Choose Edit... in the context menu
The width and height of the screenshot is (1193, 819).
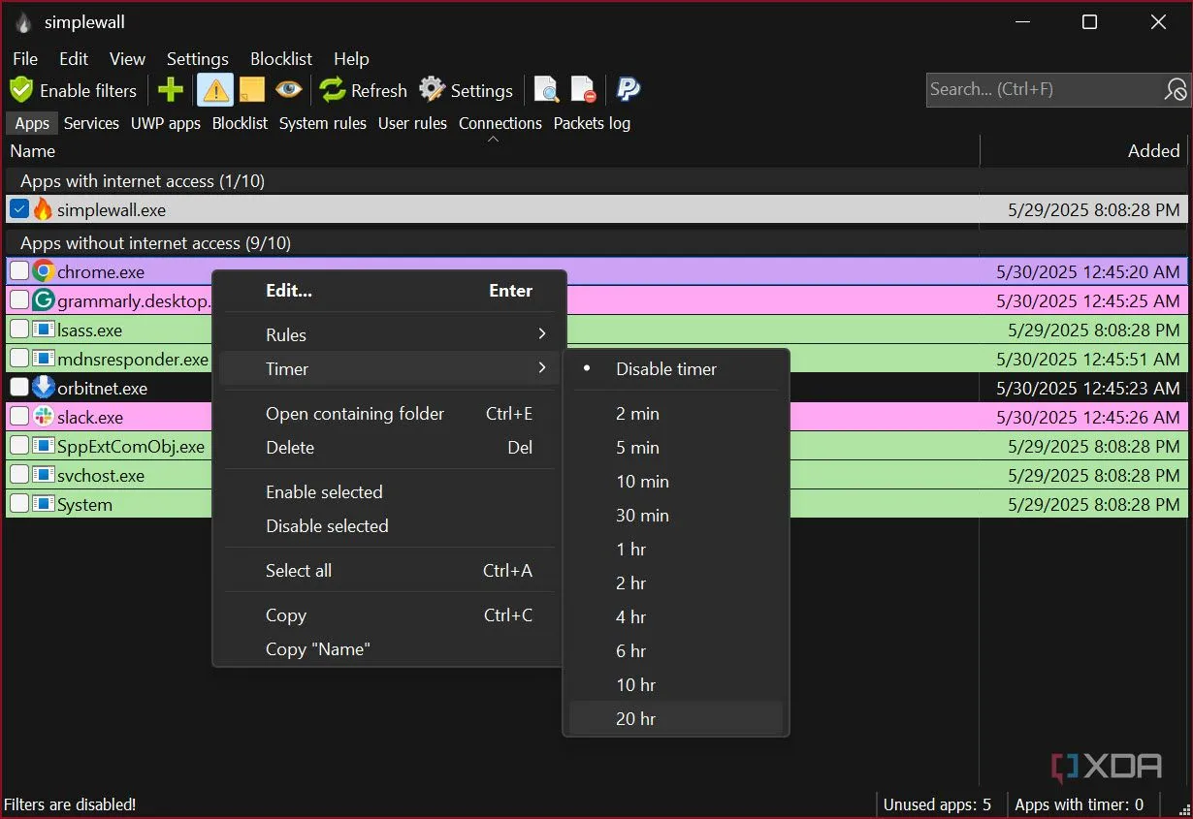tap(389, 291)
